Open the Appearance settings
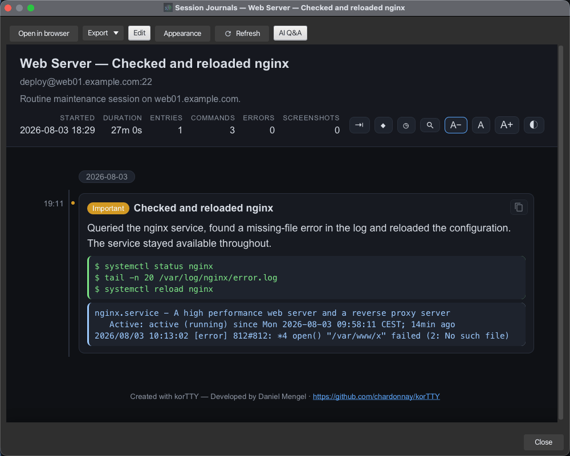Viewport: 570px width, 456px height. click(x=182, y=34)
